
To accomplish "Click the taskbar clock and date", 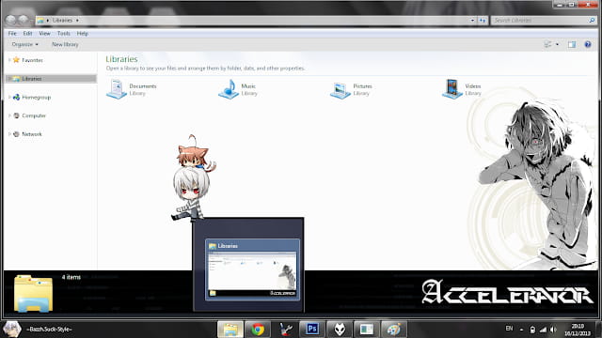I will pyautogui.click(x=578, y=330).
